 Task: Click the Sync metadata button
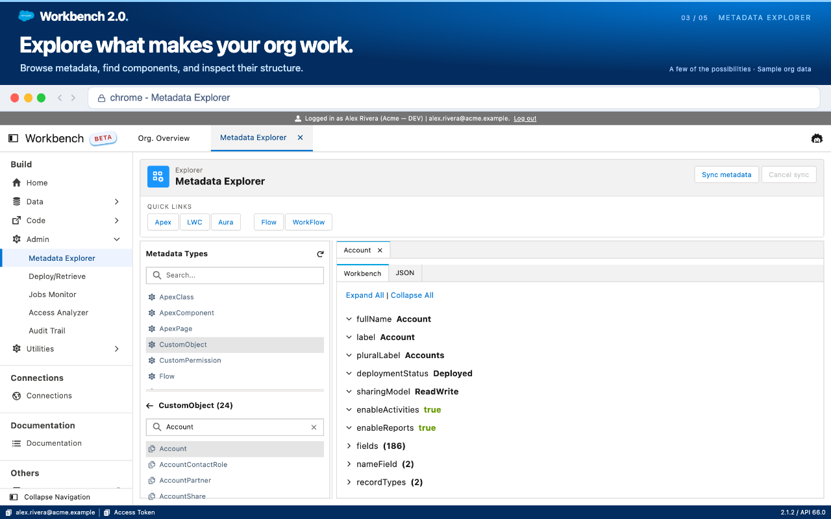726,175
